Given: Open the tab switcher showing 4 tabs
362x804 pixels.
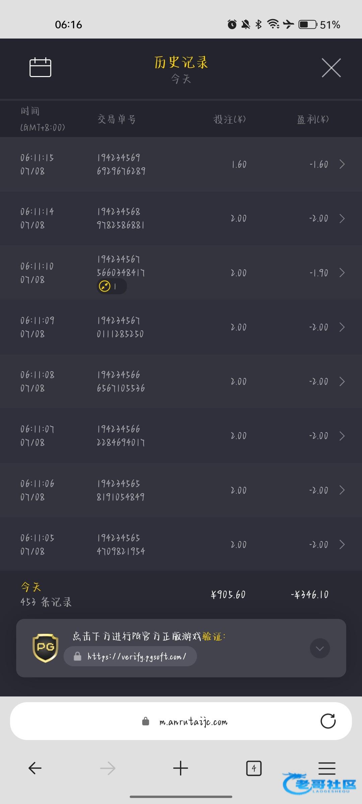Looking at the screenshot, I should pyautogui.click(x=254, y=768).
